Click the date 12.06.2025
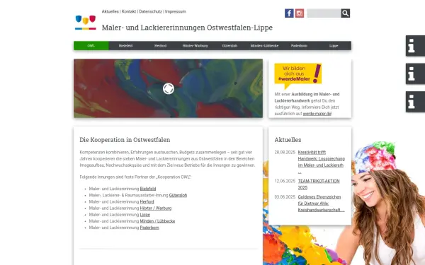Screen dimensions: 425x265 point(285,181)
